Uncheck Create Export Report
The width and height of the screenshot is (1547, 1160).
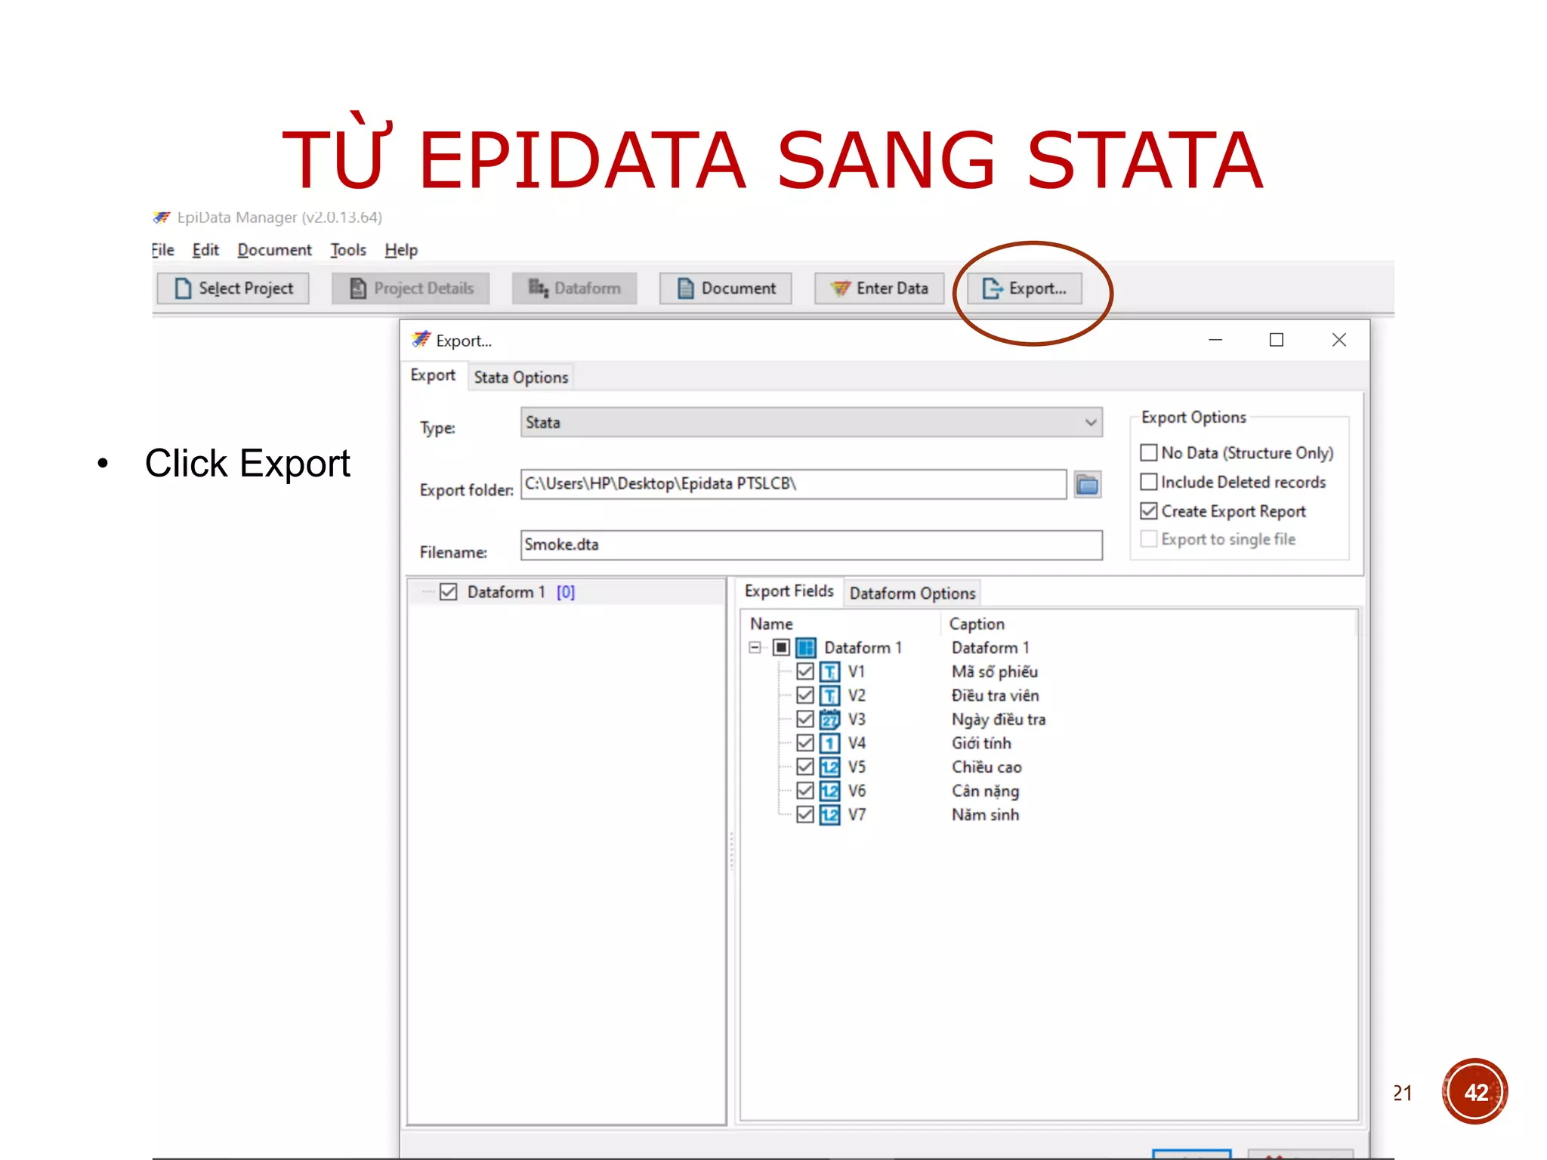[1148, 511]
